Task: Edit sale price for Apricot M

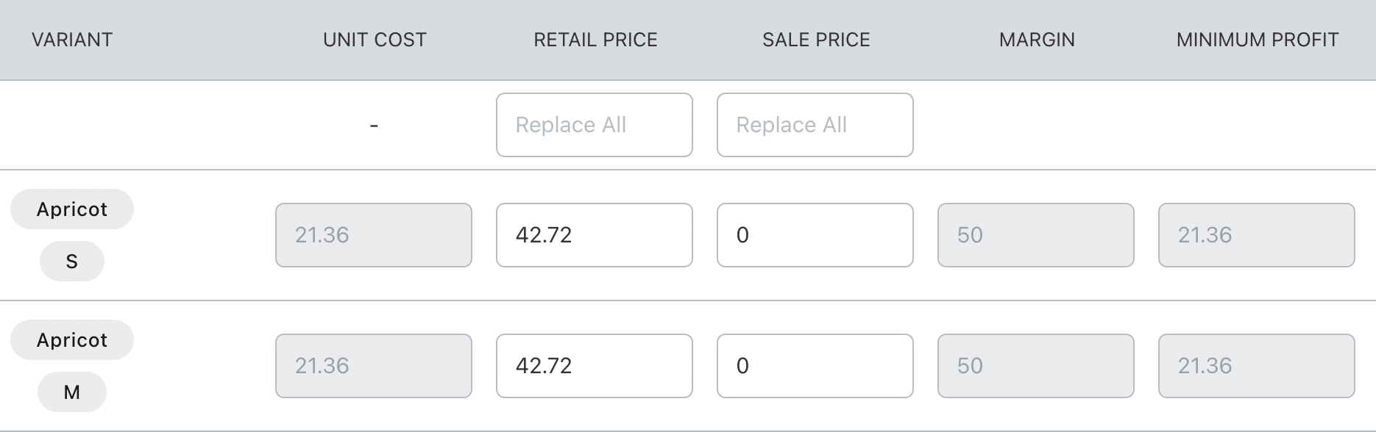Action: click(x=815, y=366)
